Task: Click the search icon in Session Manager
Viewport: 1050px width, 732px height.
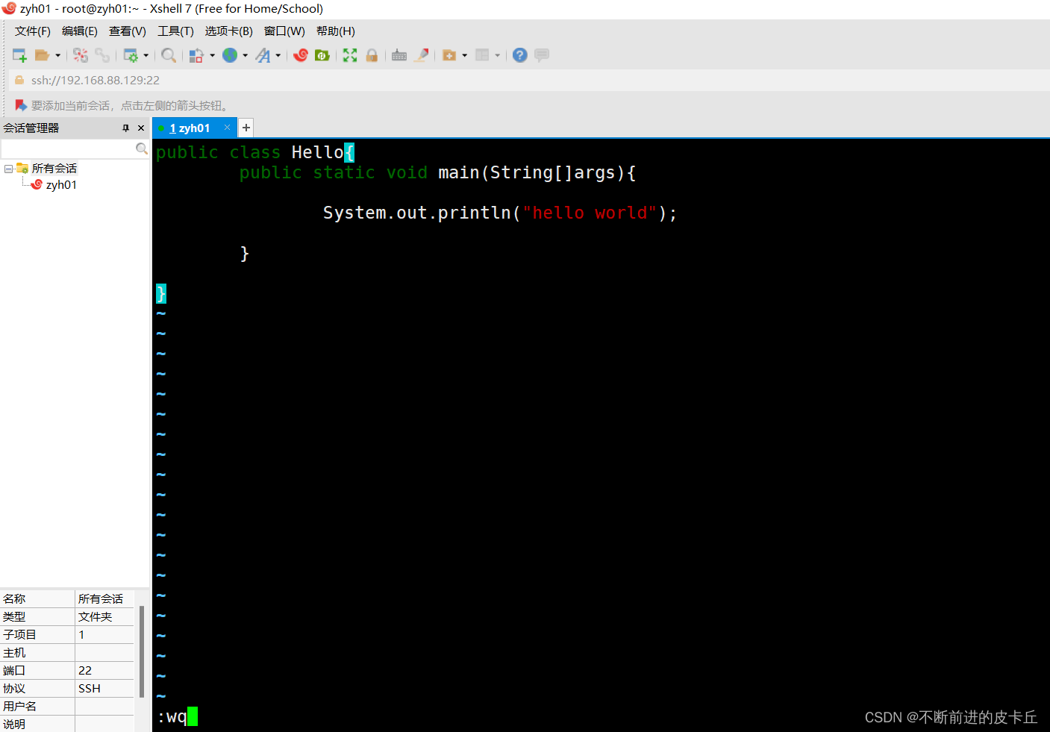Action: [141, 149]
